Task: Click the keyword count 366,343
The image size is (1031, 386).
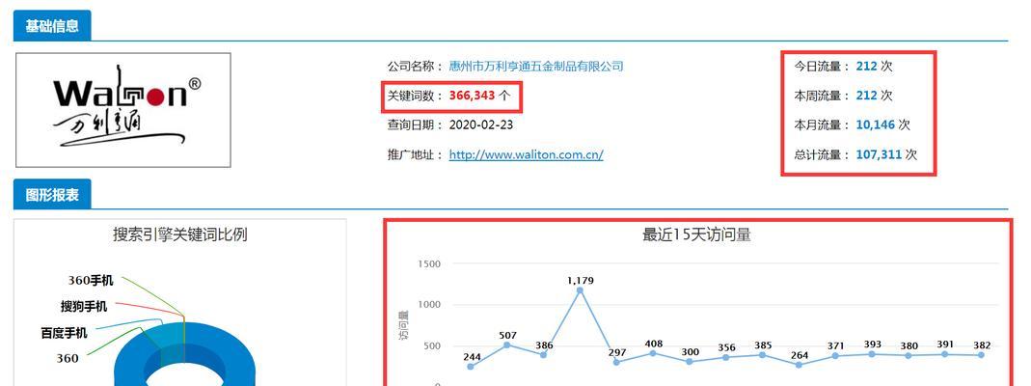Action: (472, 96)
